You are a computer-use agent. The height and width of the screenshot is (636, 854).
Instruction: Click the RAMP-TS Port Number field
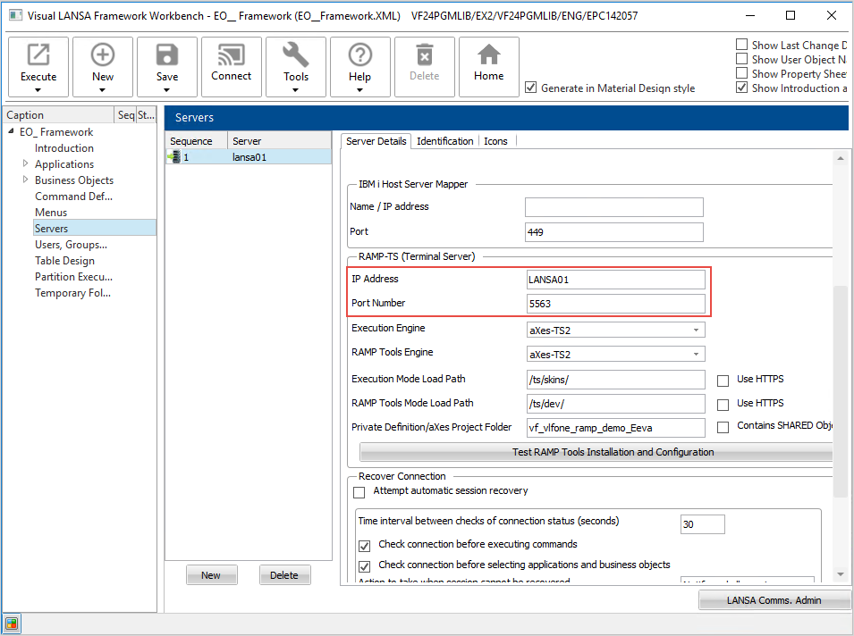pos(615,304)
